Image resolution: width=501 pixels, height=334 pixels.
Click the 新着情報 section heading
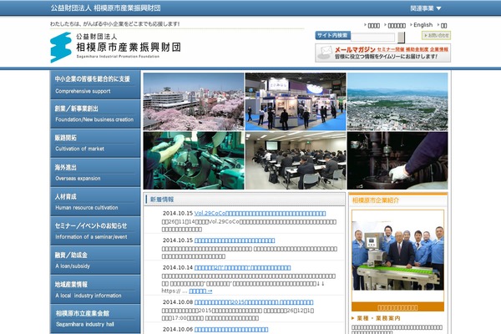tap(162, 200)
